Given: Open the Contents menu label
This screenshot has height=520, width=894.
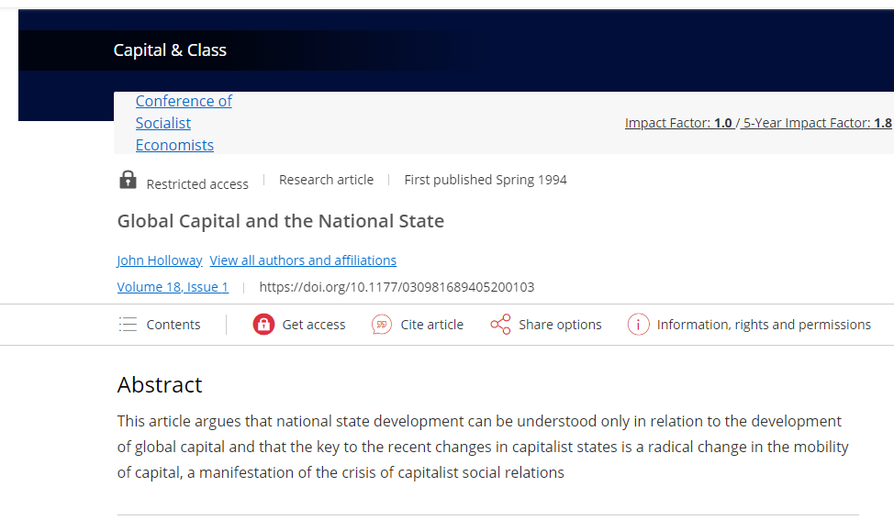Looking at the screenshot, I should (173, 325).
